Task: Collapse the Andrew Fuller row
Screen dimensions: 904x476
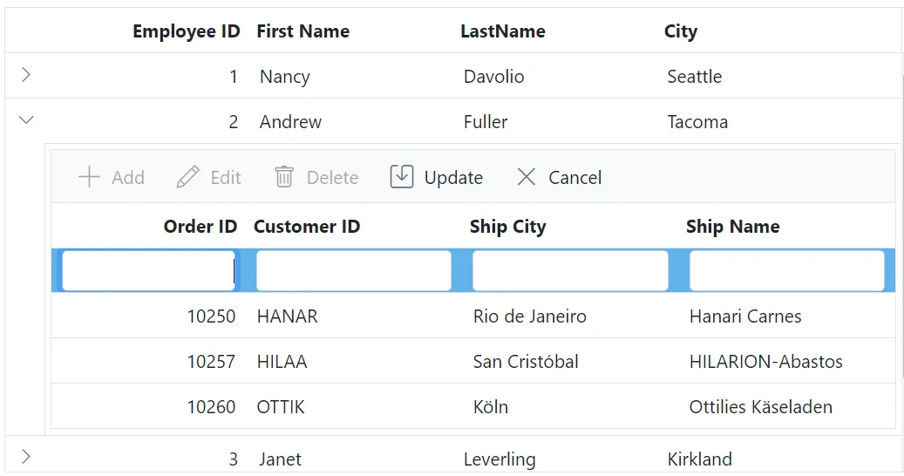Action: tap(26, 119)
